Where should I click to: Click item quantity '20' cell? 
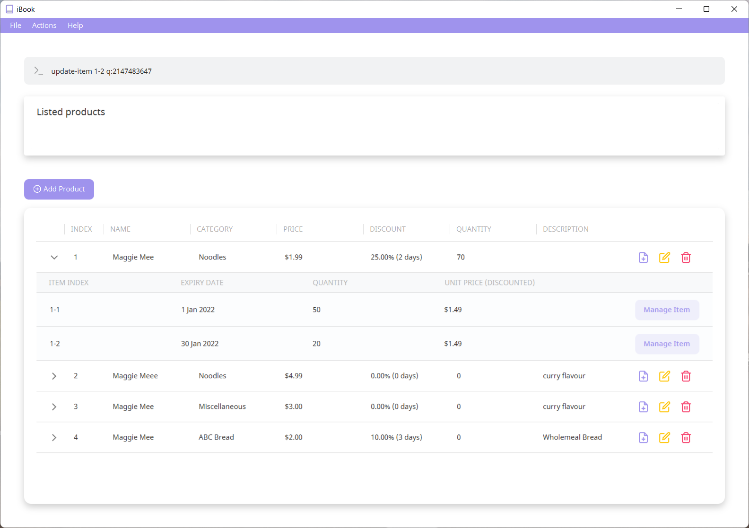point(316,344)
